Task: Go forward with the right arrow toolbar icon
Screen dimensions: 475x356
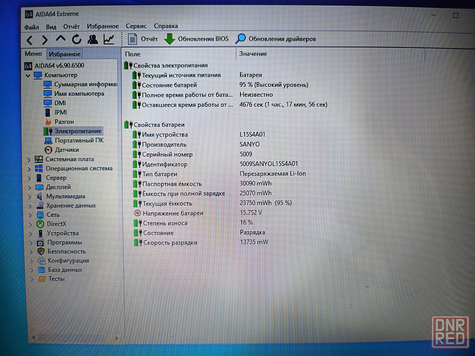Action: [x=45, y=40]
